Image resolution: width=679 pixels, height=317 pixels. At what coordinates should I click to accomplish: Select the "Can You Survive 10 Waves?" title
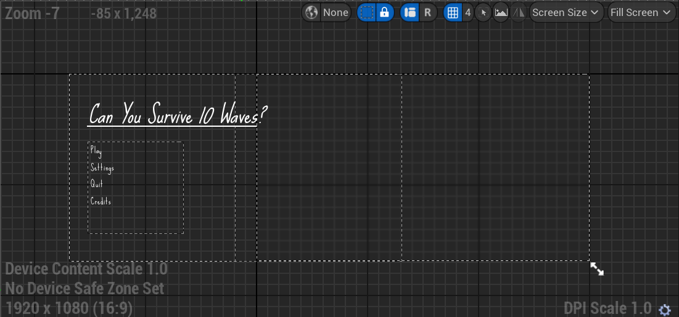click(178, 114)
